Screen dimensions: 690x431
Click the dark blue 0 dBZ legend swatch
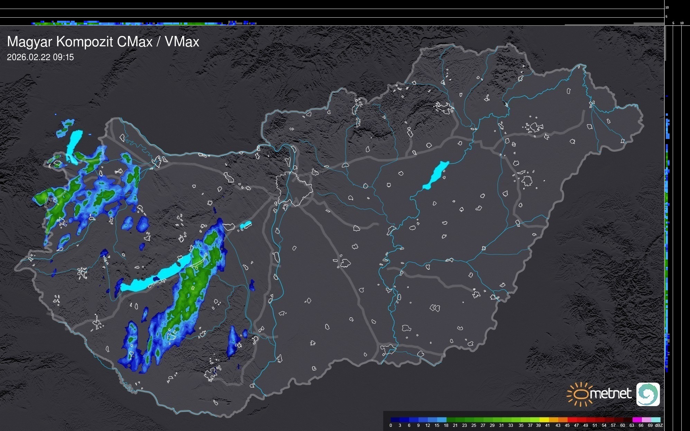point(395,420)
